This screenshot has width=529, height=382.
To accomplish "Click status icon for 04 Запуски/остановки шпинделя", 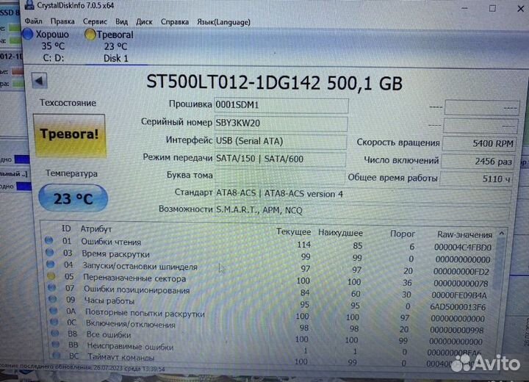I will click(x=51, y=264).
